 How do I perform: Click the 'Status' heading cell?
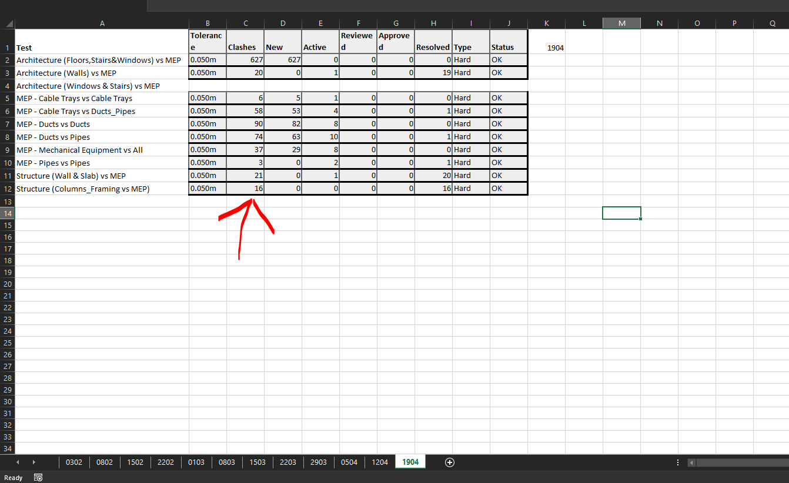(509, 42)
